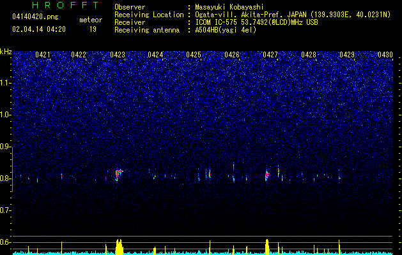Click the 0421 time marker

43,54
